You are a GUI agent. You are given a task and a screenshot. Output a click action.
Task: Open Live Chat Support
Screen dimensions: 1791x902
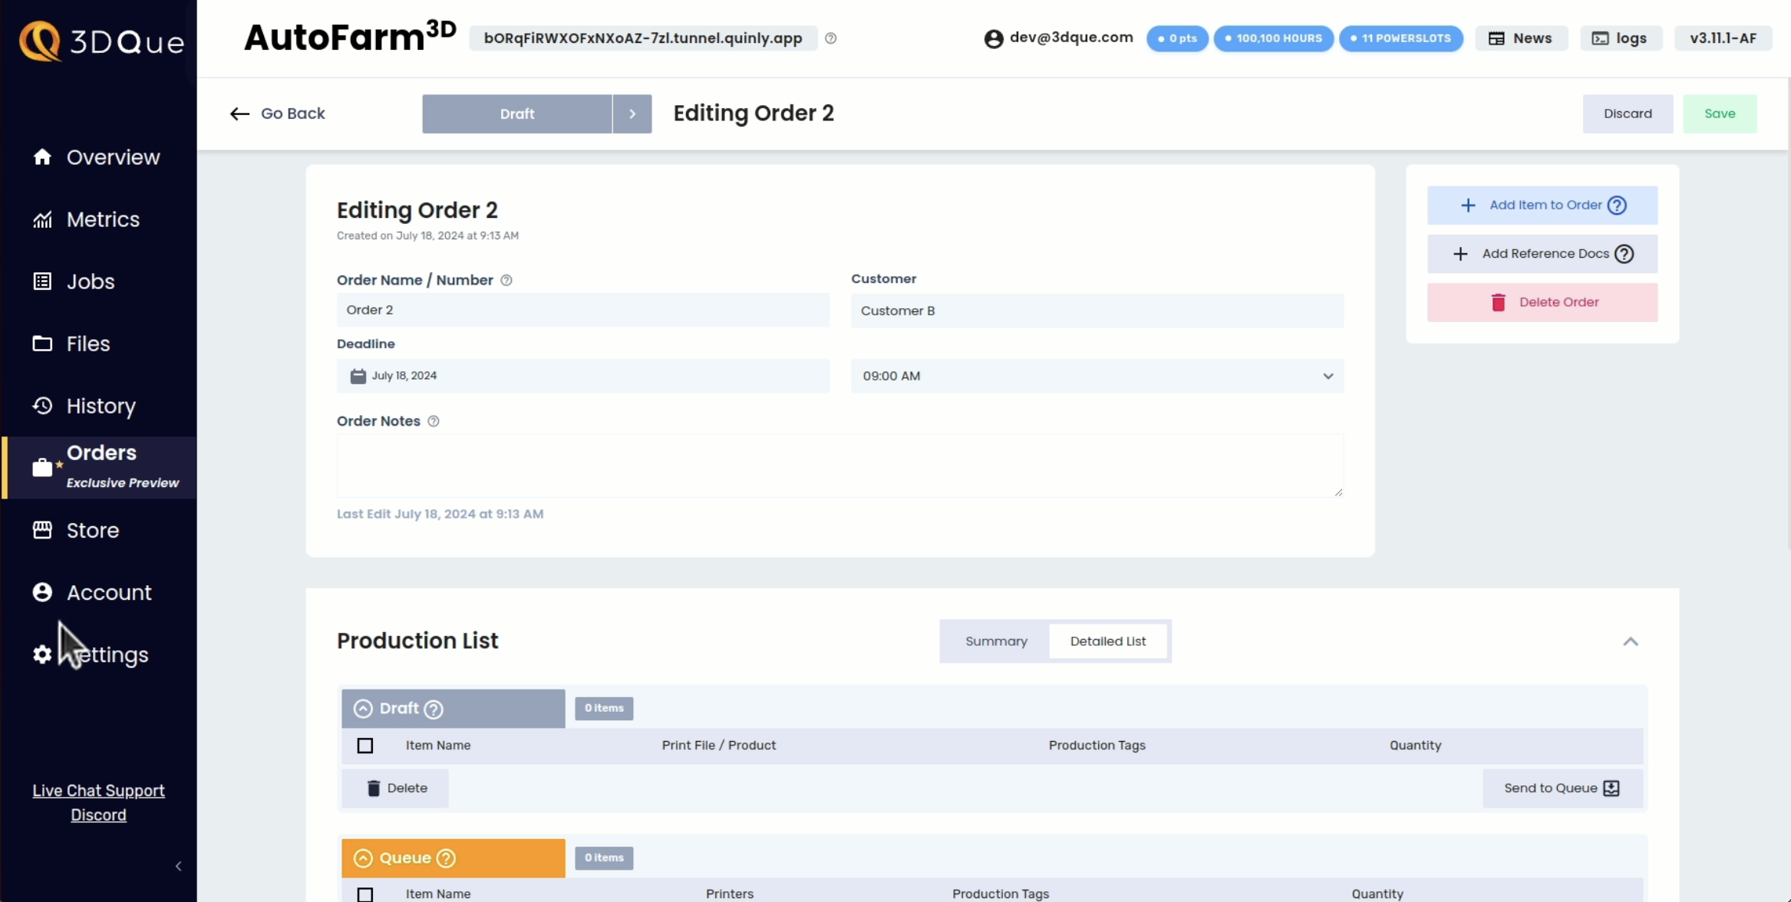(x=98, y=791)
